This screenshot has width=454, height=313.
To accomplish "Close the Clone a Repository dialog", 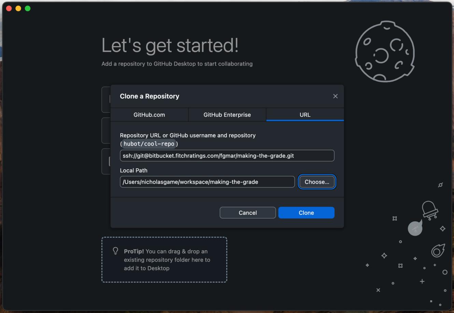I will tap(335, 96).
